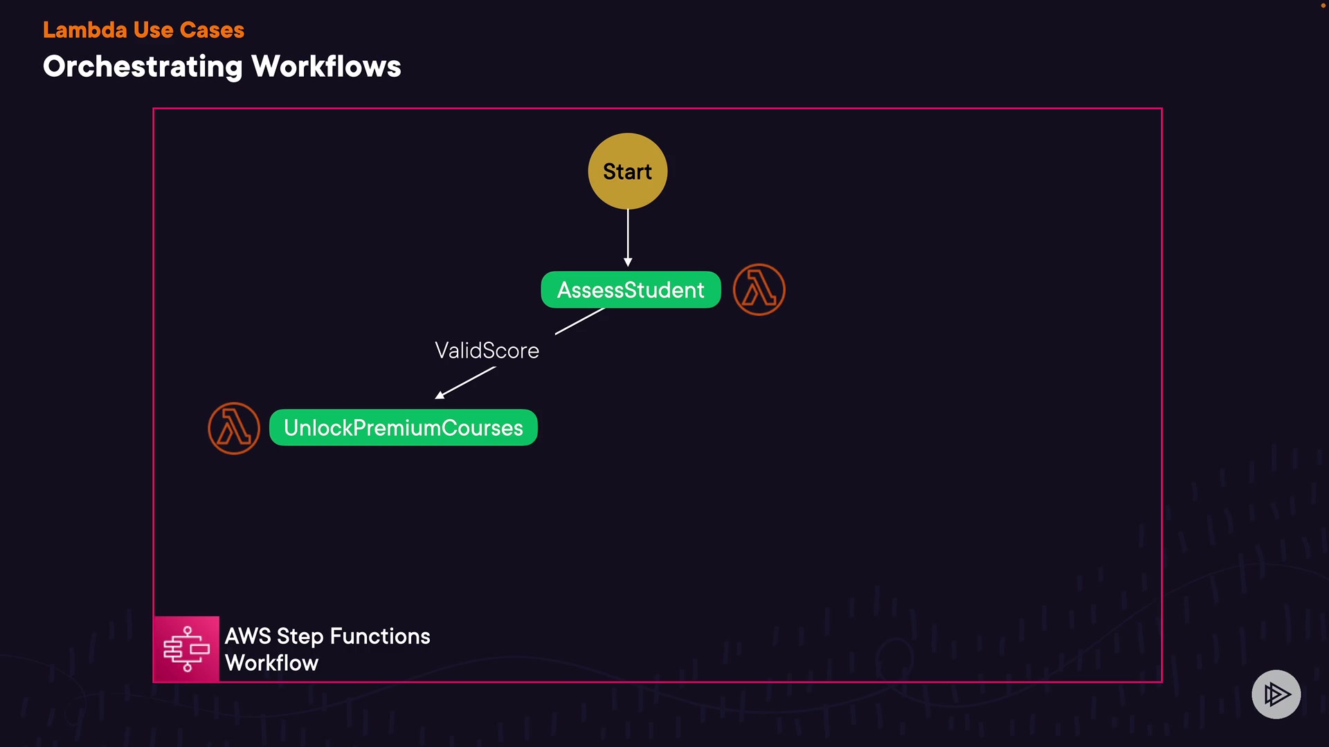Select the UnlockPremiumCourses state node

coord(403,428)
